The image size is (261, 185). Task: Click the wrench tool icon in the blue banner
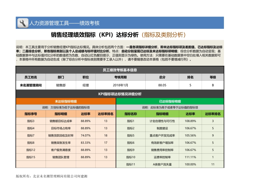coord(23,23)
